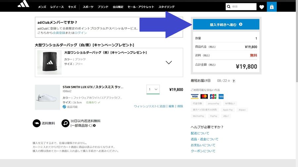This screenshot has width=298, height=167.
Task: Open the メンズ menu
Action: (42, 7)
